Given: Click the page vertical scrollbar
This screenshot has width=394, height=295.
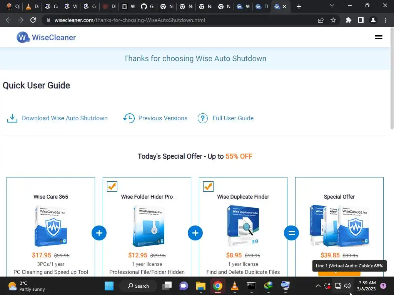Looking at the screenshot, I should [x=392, y=79].
